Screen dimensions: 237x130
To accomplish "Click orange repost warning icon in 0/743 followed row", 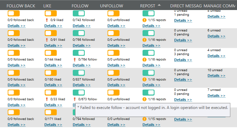I will click(145, 20).
